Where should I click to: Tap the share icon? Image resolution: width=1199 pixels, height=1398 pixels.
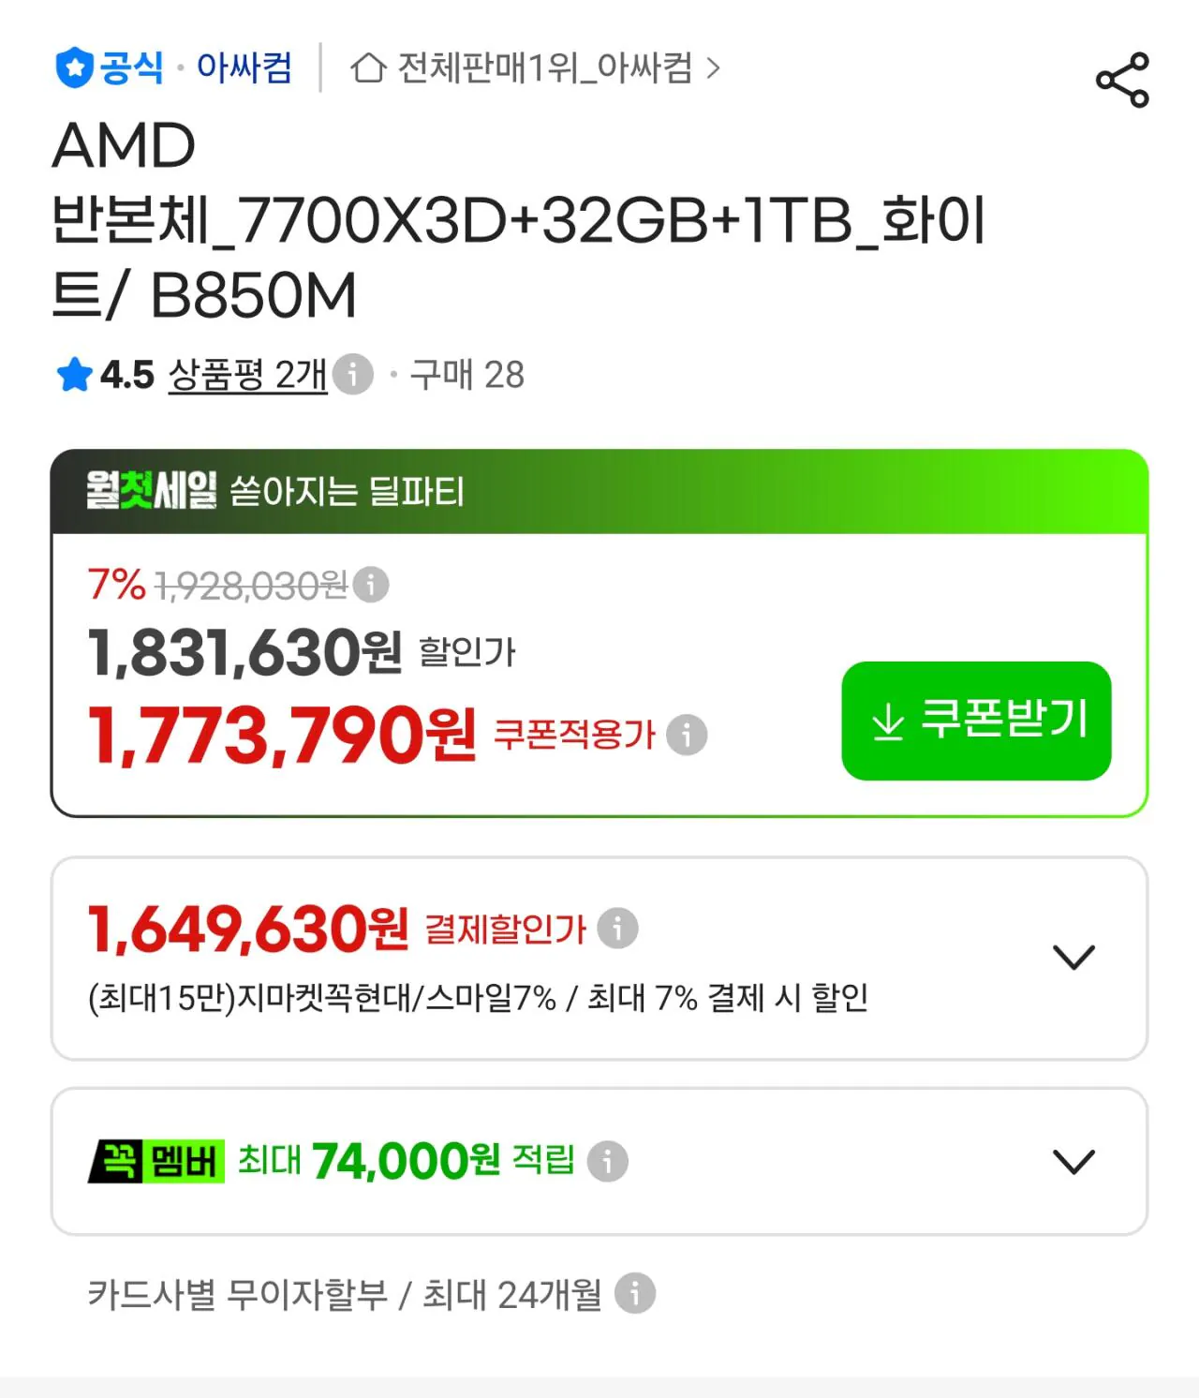(x=1122, y=80)
